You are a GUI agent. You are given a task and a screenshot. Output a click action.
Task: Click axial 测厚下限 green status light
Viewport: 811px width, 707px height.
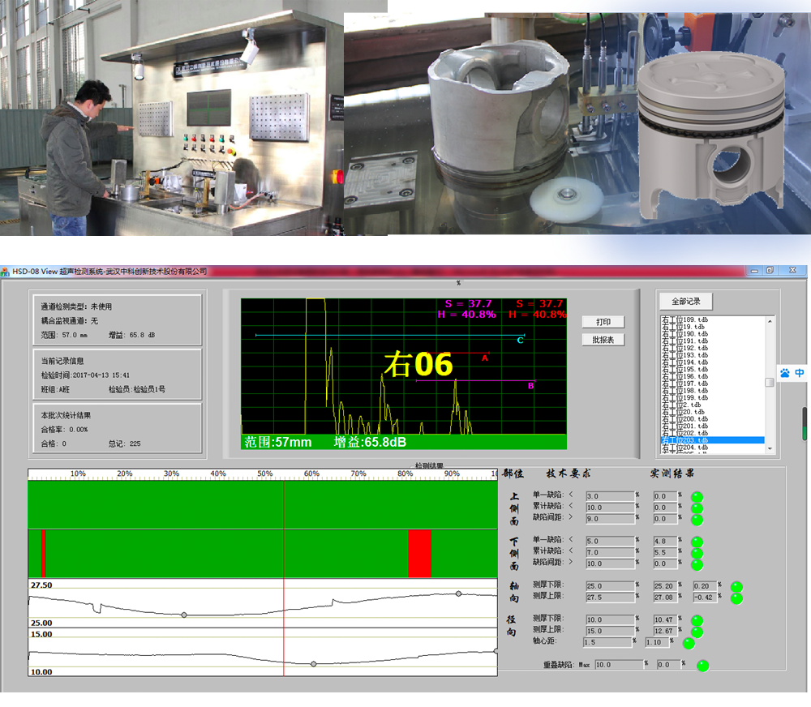(736, 586)
